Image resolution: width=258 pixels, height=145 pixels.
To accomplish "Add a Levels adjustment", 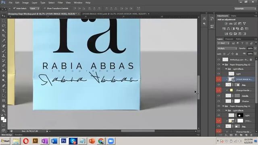I will (x=231, y=24).
